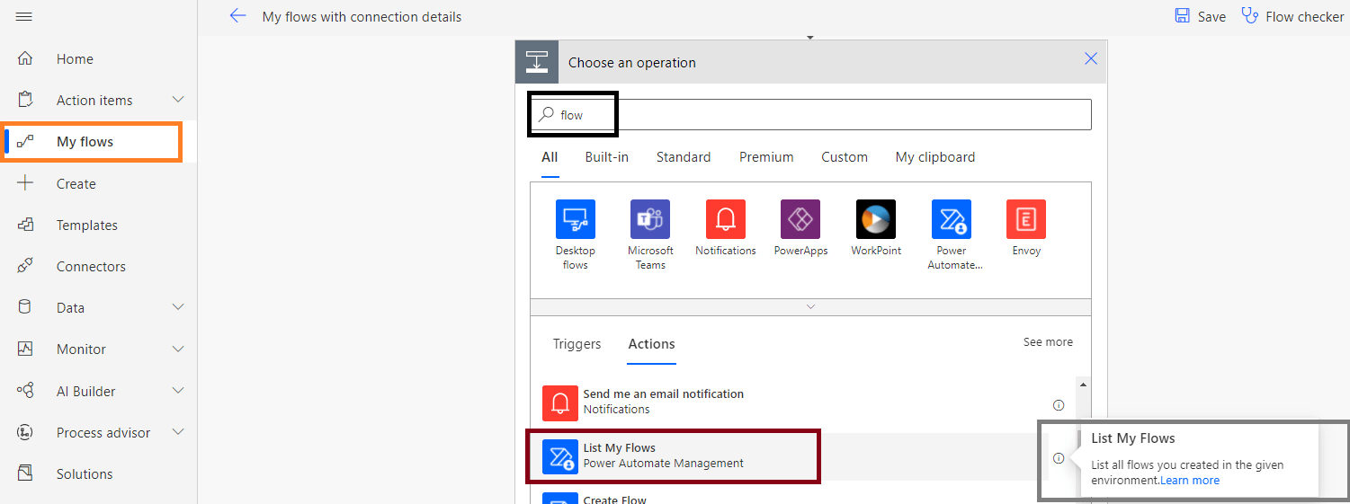Close the Choose an operation panel

point(1091,59)
